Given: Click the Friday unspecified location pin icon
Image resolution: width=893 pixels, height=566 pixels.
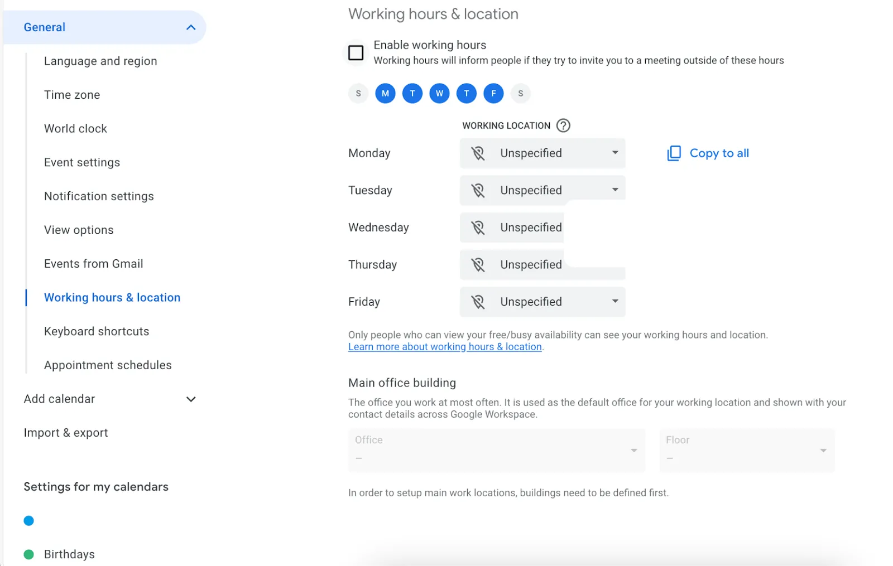Looking at the screenshot, I should coord(478,302).
